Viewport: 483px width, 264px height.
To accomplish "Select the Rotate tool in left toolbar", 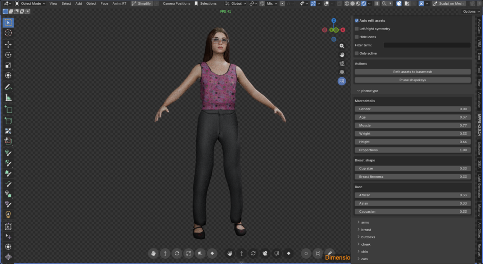I will tap(8, 55).
